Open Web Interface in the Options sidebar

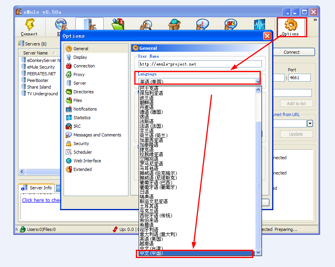(x=87, y=161)
